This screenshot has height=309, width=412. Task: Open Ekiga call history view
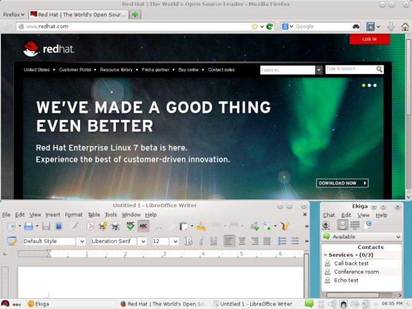(368, 225)
